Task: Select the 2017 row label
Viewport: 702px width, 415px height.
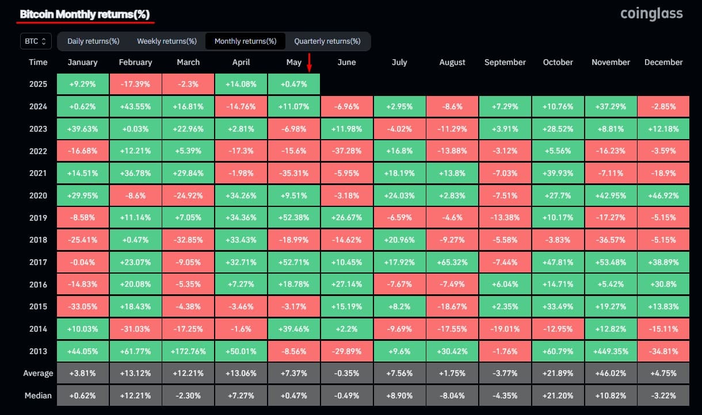Action: (38, 262)
